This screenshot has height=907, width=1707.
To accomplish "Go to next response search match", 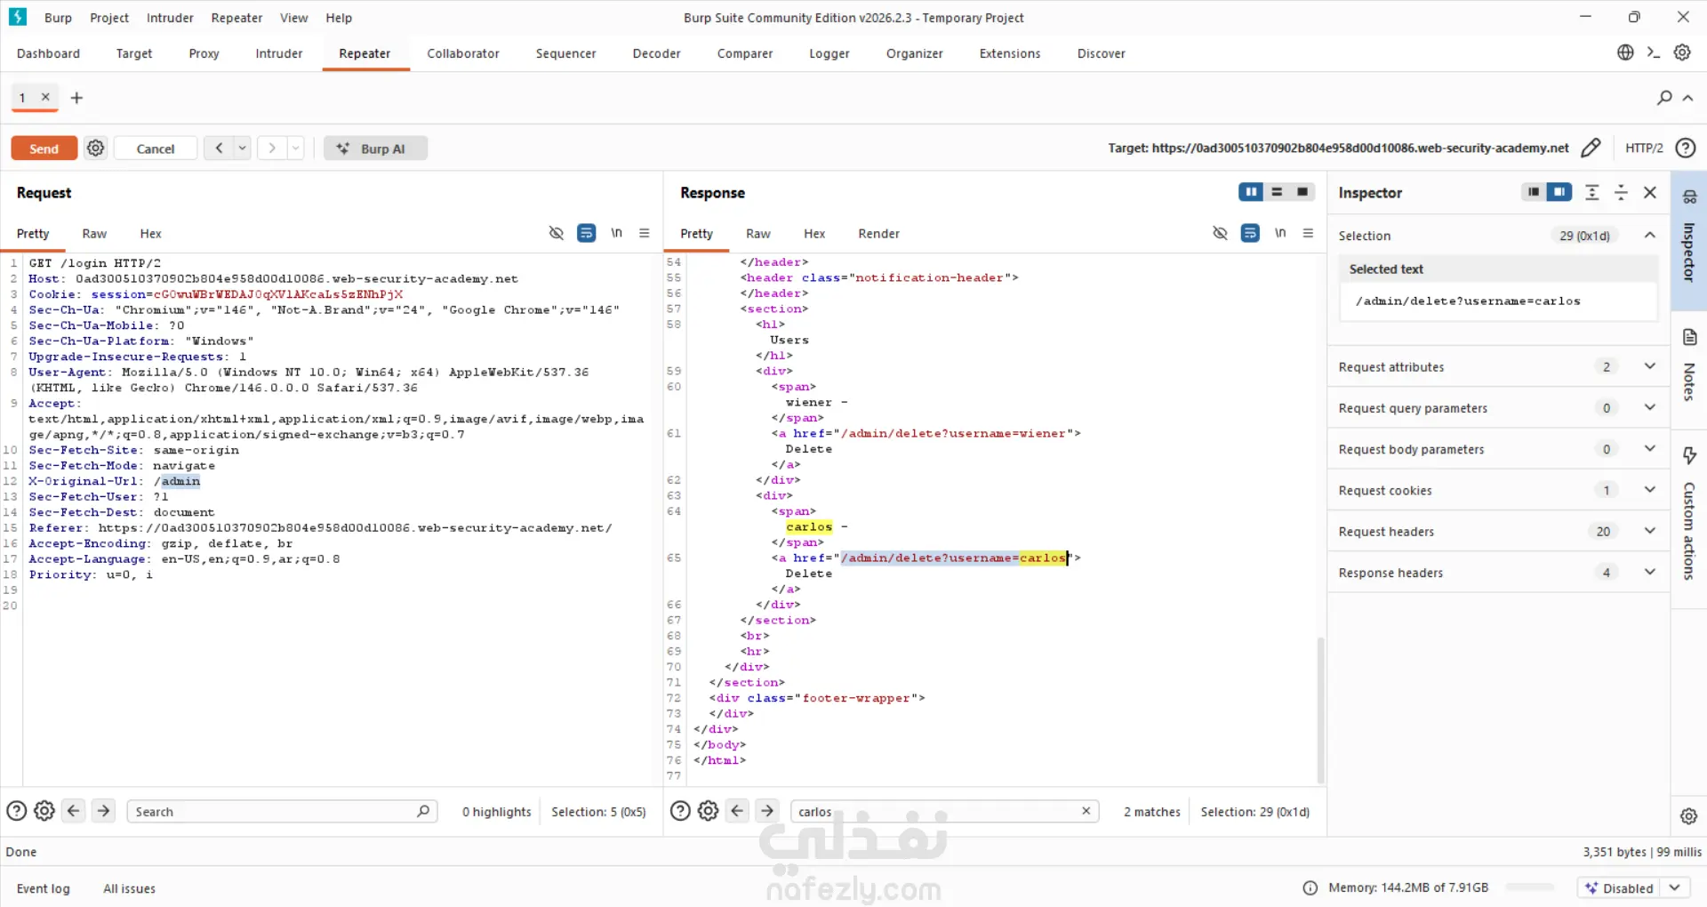I will tap(767, 811).
